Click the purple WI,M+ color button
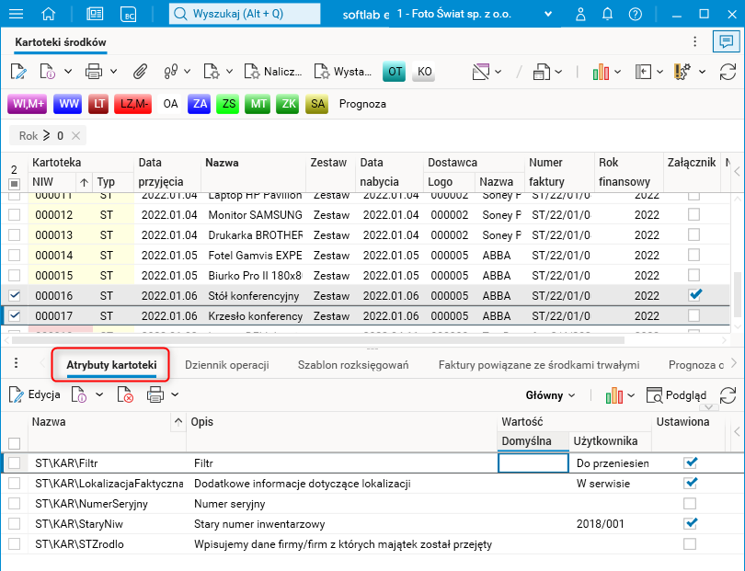745x571 pixels. coord(28,104)
